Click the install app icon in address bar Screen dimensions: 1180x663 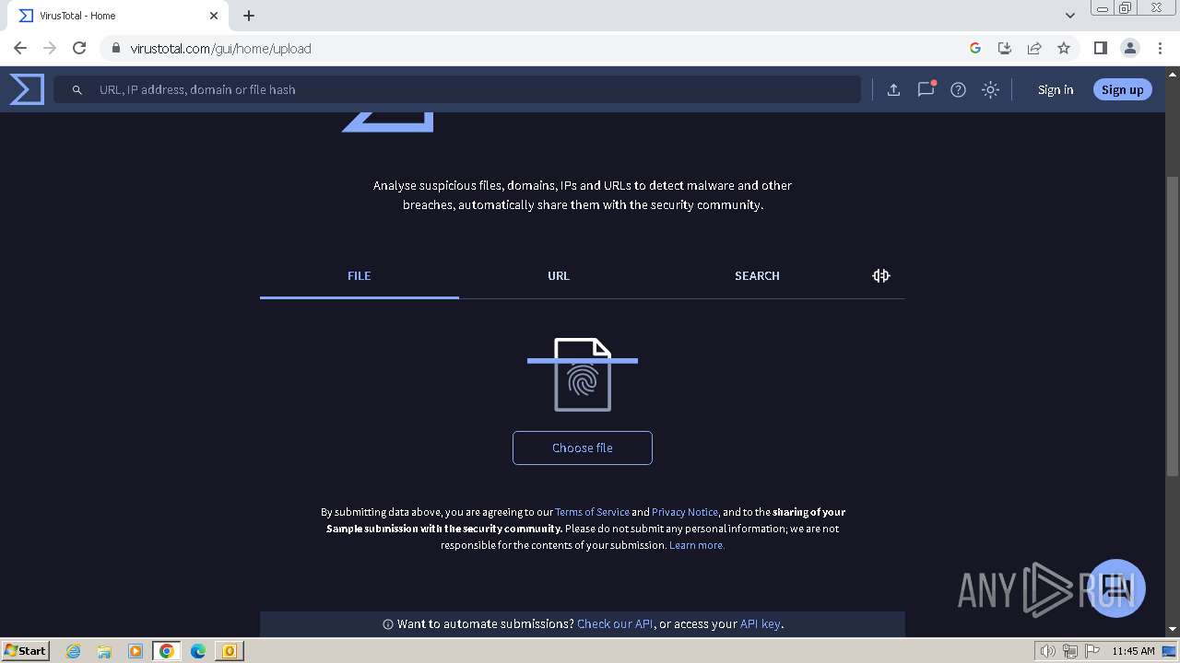[x=1005, y=48]
